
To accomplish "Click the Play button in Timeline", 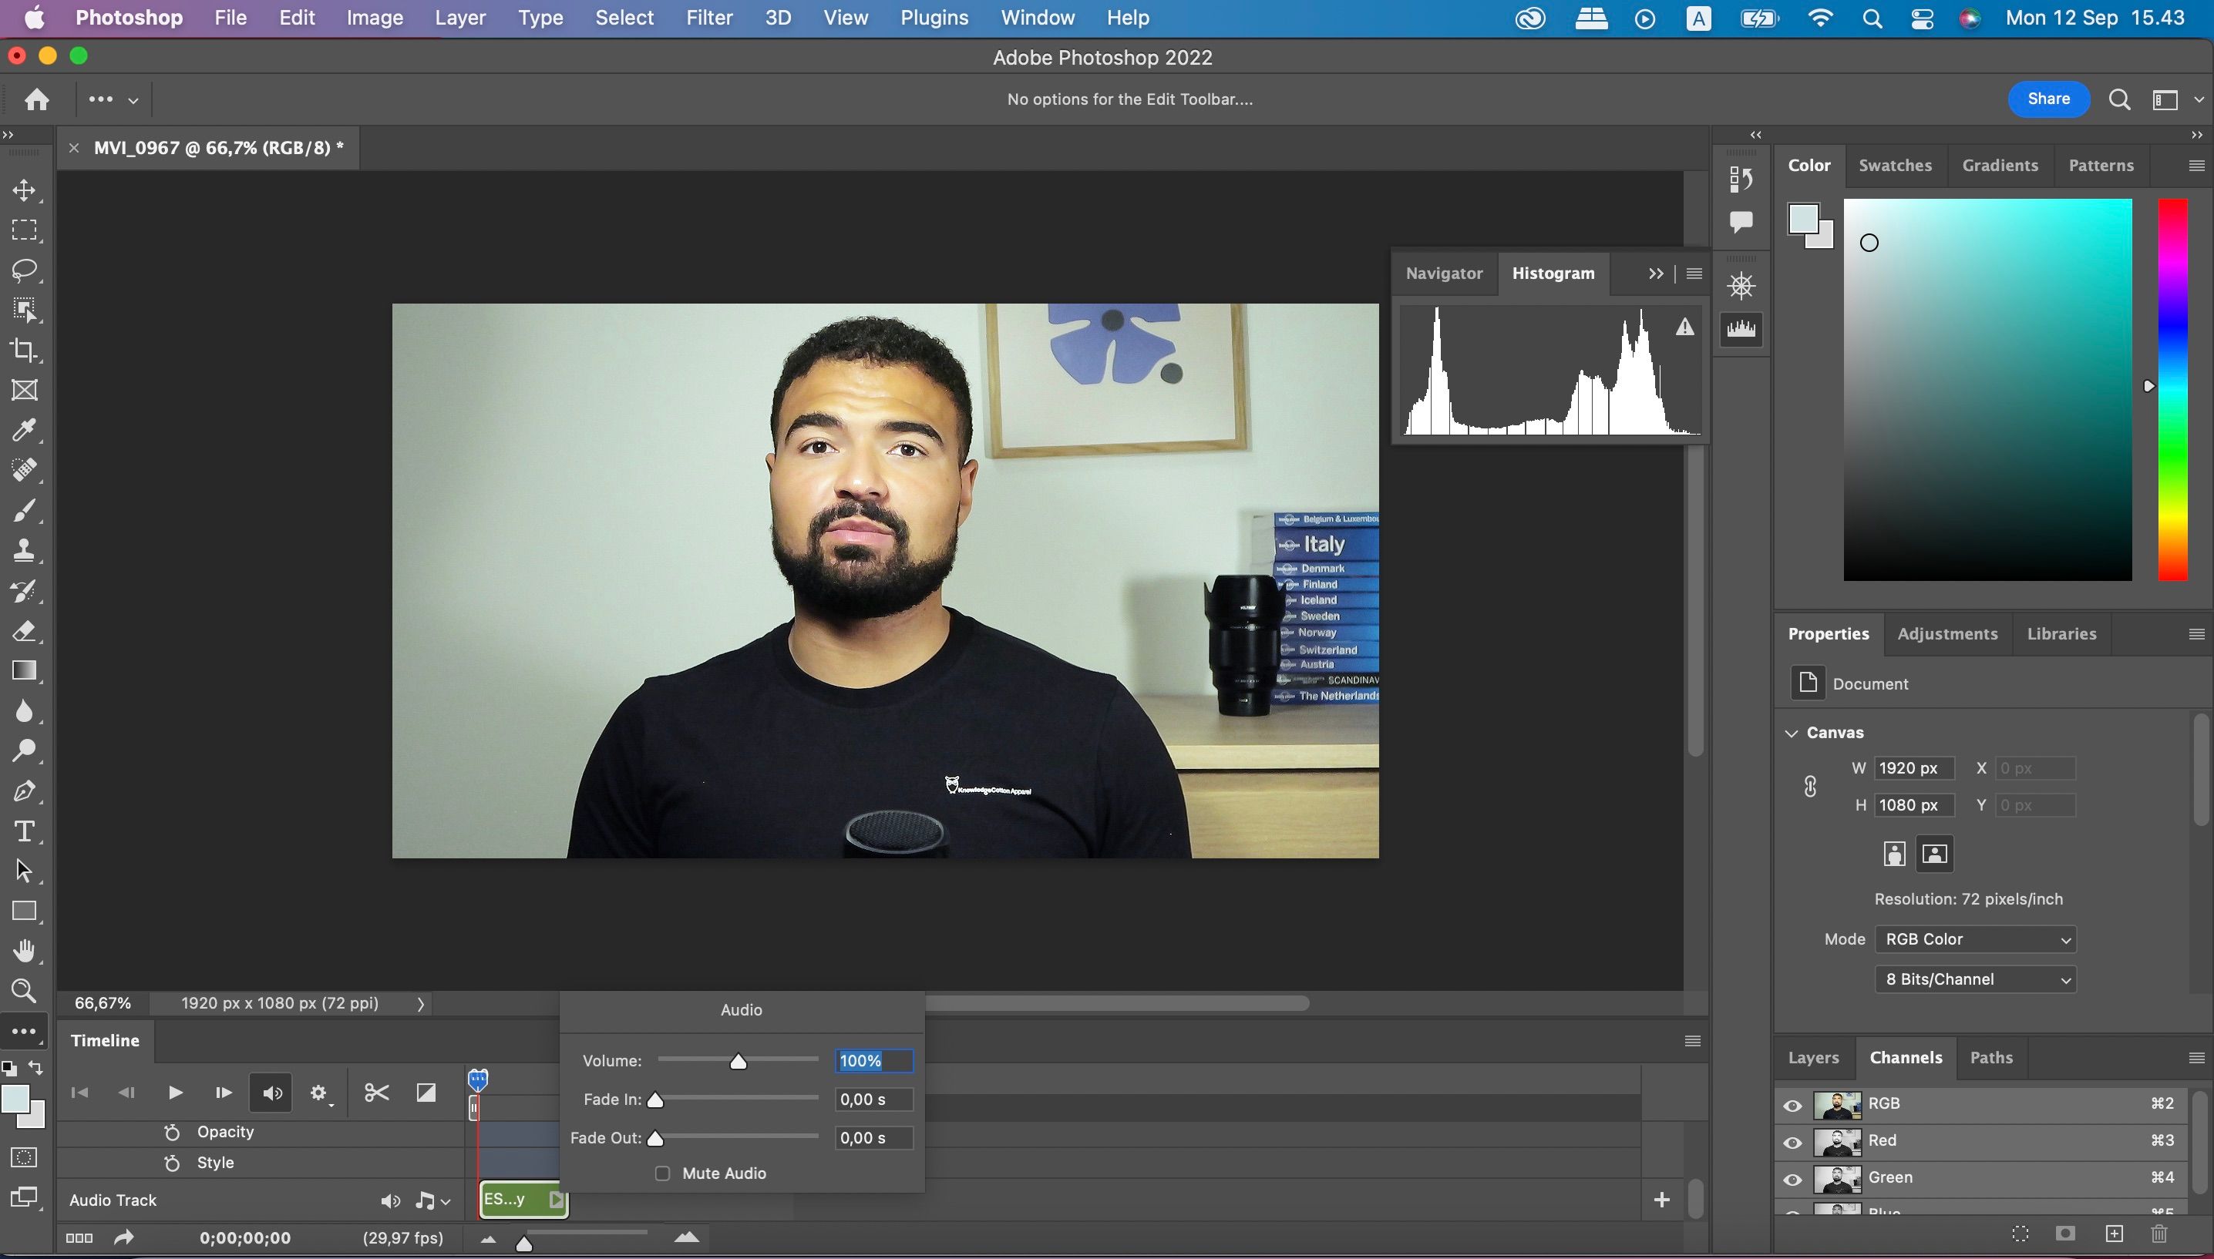I will pos(173,1090).
